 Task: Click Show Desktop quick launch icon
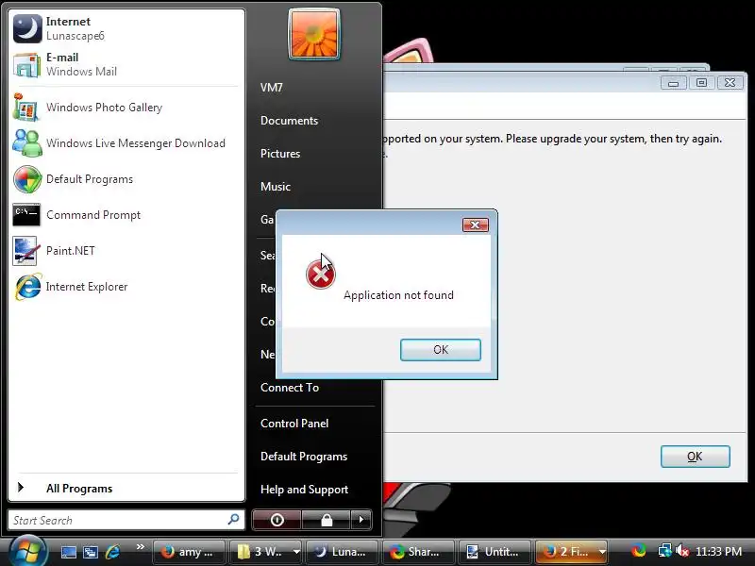pos(68,552)
